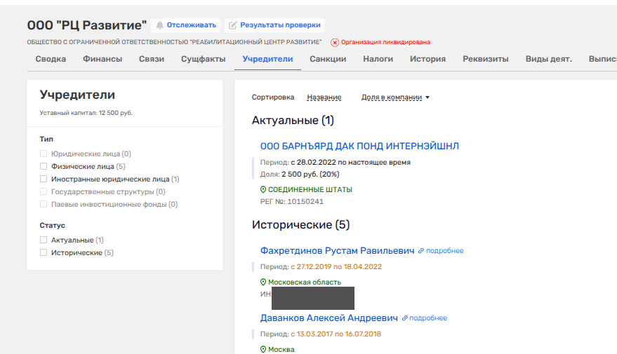Image resolution: width=617 pixels, height=354 pixels.
Task: Open the Реквизиты tab
Action: point(486,59)
